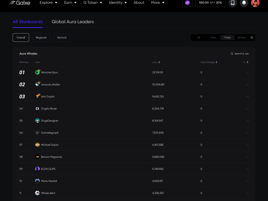Image resolution: width=268 pixels, height=201 pixels.
Task: Click the ranking number 01
Action: pyautogui.click(x=22, y=72)
